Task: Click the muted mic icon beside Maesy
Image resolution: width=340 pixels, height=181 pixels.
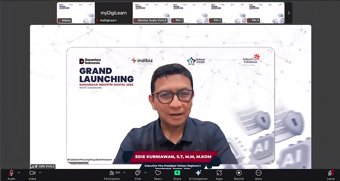Action: tap(59, 21)
